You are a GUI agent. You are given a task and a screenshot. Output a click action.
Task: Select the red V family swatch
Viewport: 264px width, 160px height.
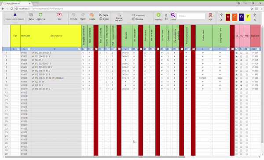tap(228, 17)
